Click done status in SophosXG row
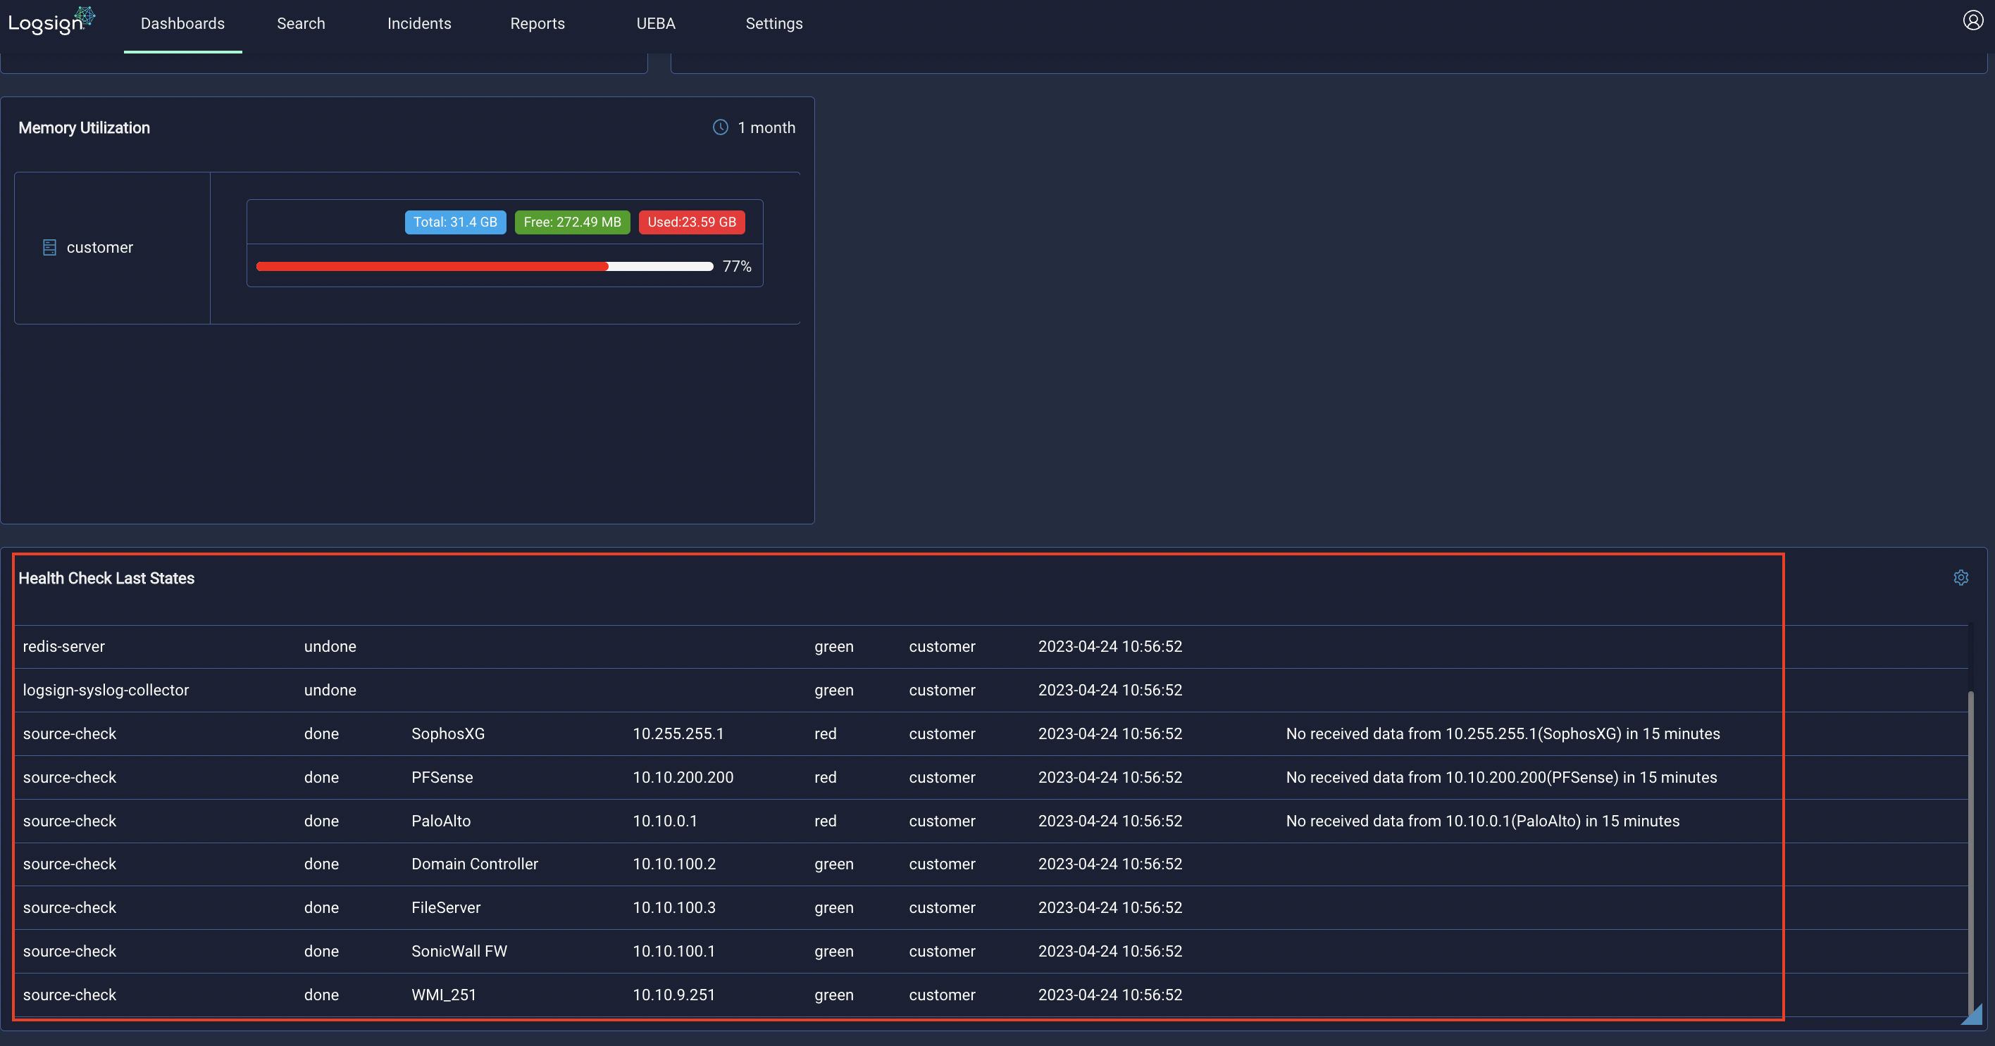The image size is (1995, 1046). pyautogui.click(x=321, y=733)
